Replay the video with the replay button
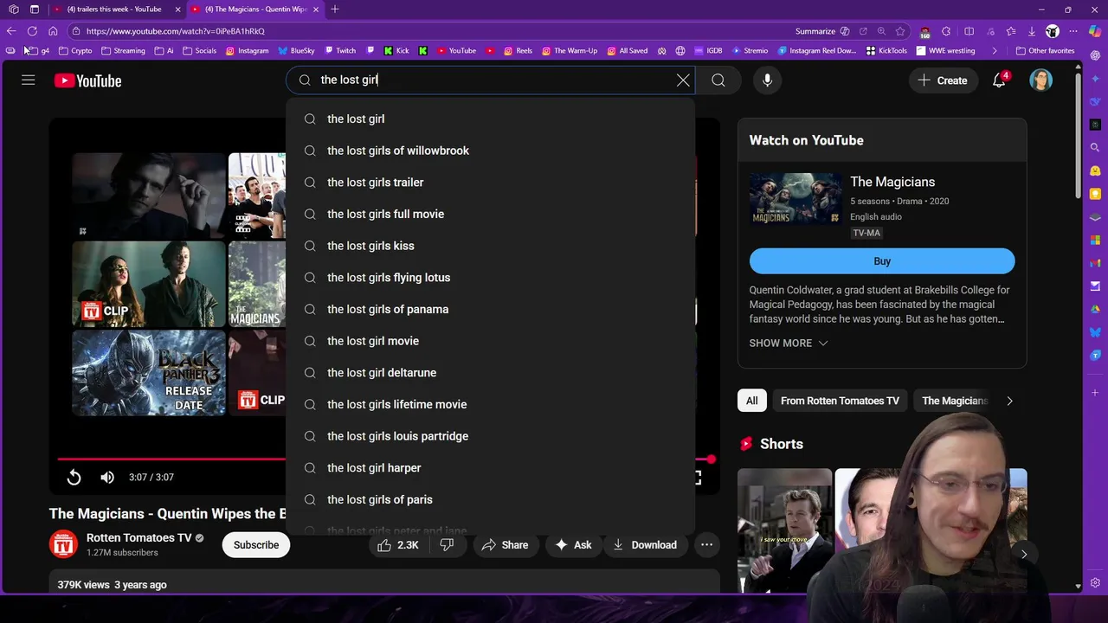The height and width of the screenshot is (623, 1108). (74, 477)
